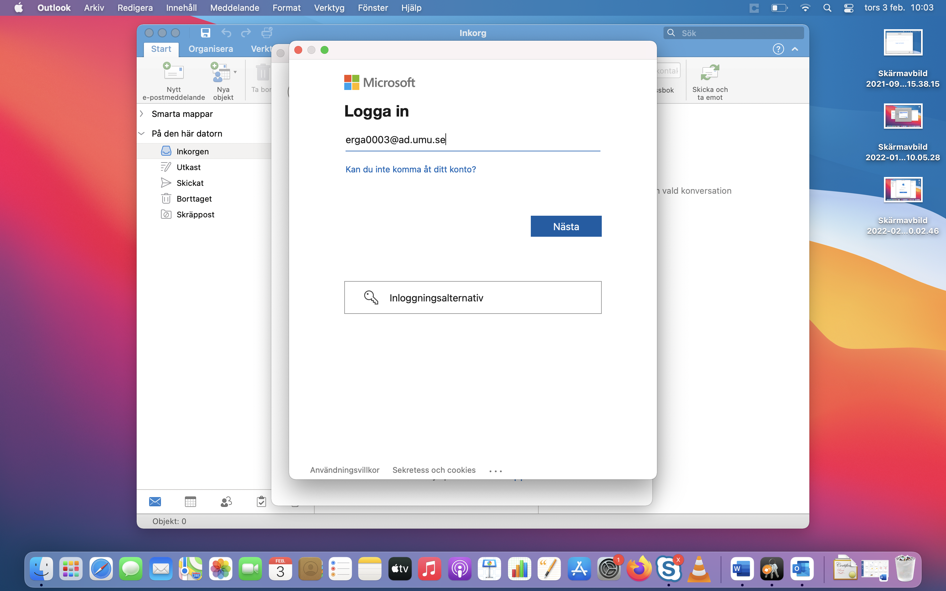Screen dimensions: 946x591
Task: Click the Save icon in Outlook title bar
Action: [205, 33]
